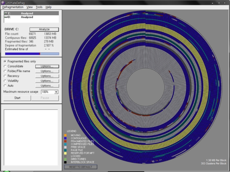Select the Auto radio button
This screenshot has height=172, width=230.
tap(5, 86)
